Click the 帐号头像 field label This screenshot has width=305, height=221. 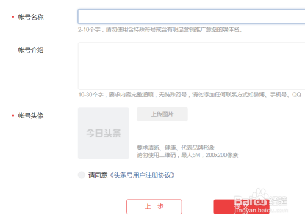tap(30, 116)
